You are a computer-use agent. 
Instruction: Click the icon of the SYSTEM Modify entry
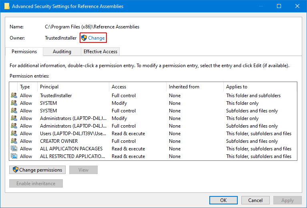click(14, 103)
